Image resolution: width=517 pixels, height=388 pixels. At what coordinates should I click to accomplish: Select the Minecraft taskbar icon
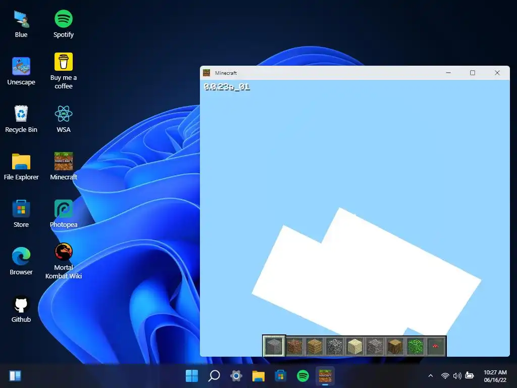(325, 375)
